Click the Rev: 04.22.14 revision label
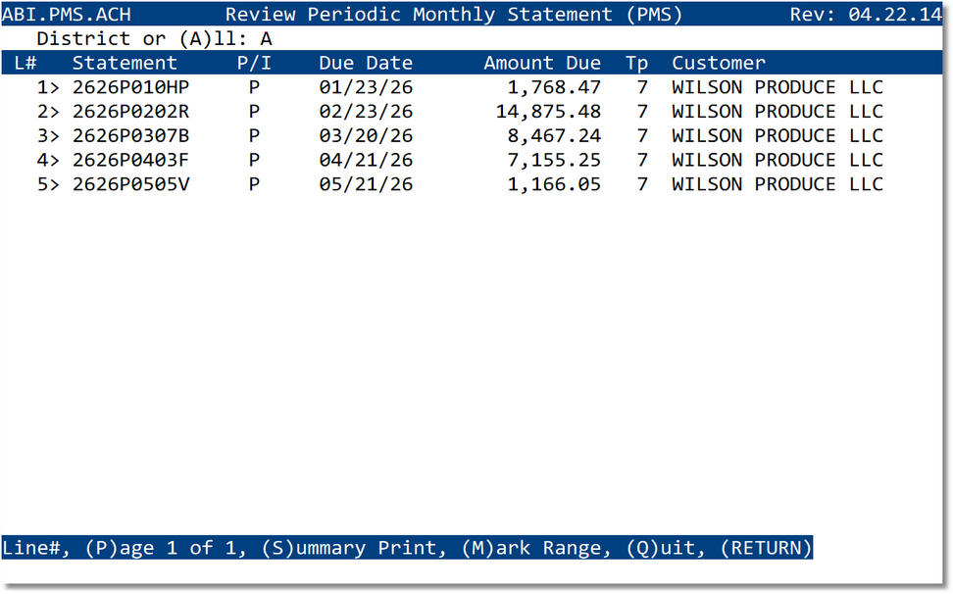The width and height of the screenshot is (953, 594). click(x=866, y=14)
